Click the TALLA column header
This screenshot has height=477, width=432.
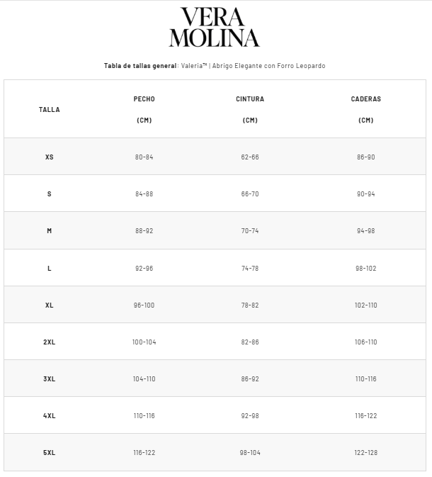coord(50,110)
